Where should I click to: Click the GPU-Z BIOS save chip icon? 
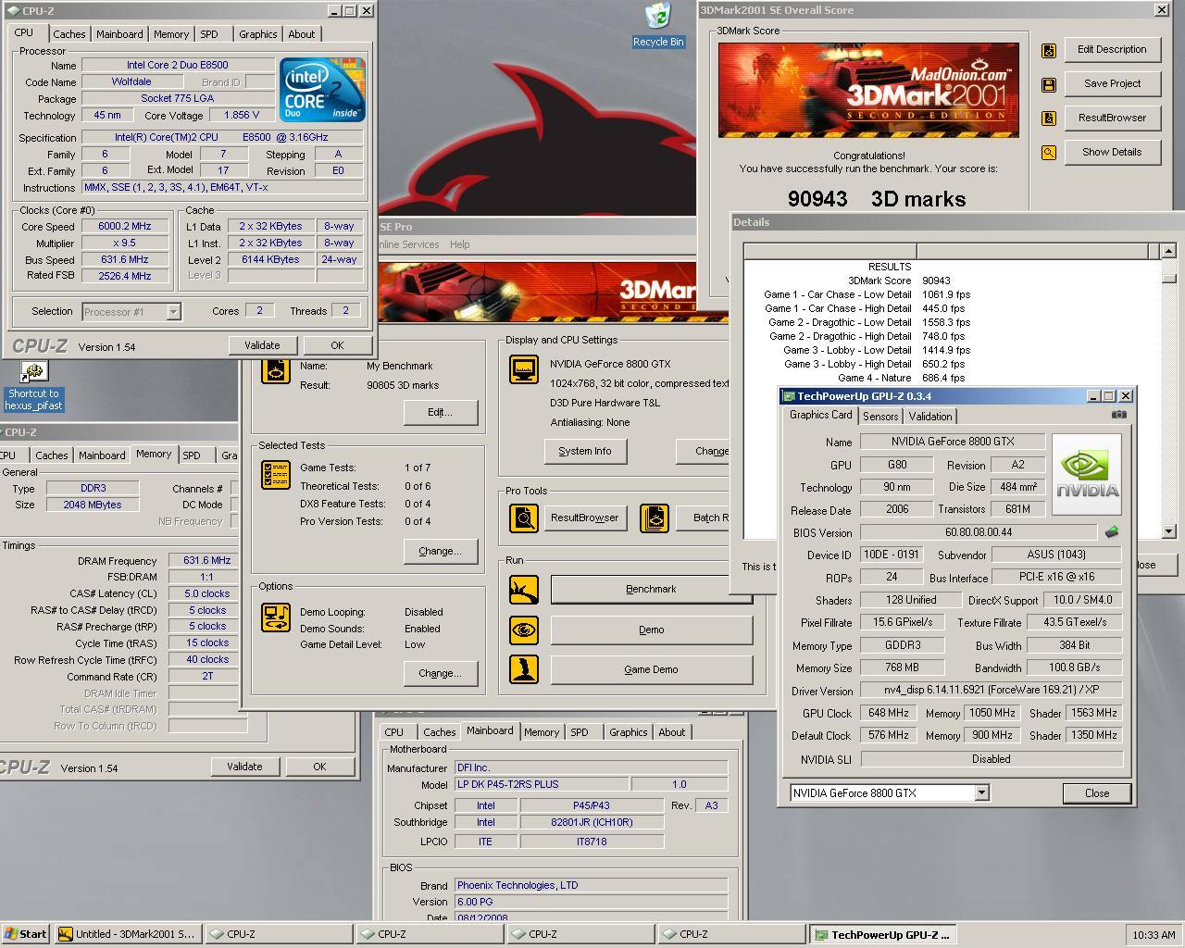click(1112, 532)
